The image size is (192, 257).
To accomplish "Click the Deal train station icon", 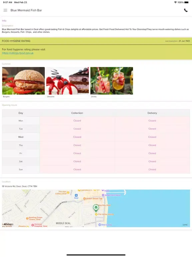I will [x=76, y=195].
